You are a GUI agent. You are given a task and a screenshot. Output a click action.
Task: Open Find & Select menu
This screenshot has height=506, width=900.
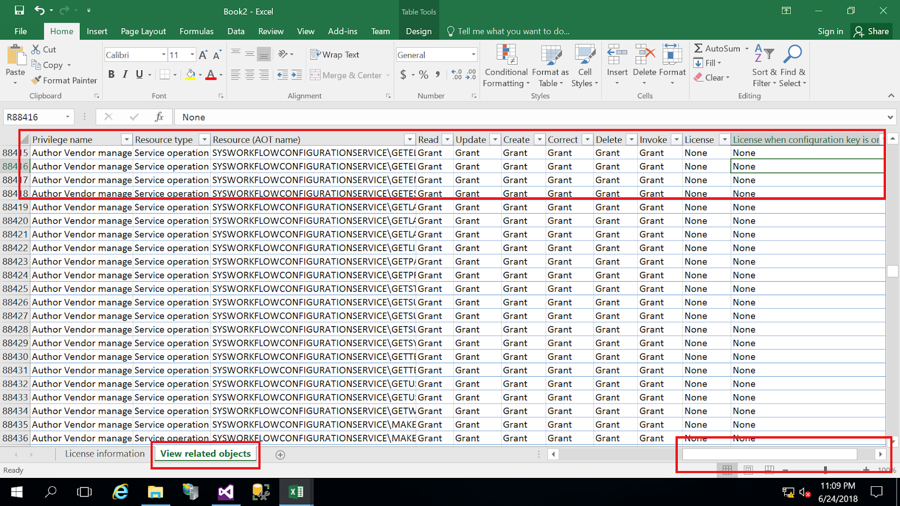pos(793,66)
